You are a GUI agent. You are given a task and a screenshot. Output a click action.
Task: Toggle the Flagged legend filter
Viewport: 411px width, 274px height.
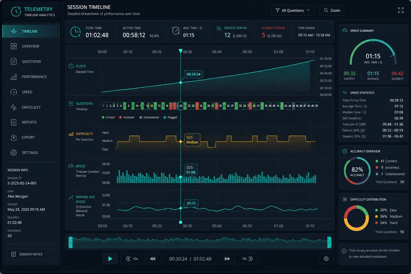(170, 117)
